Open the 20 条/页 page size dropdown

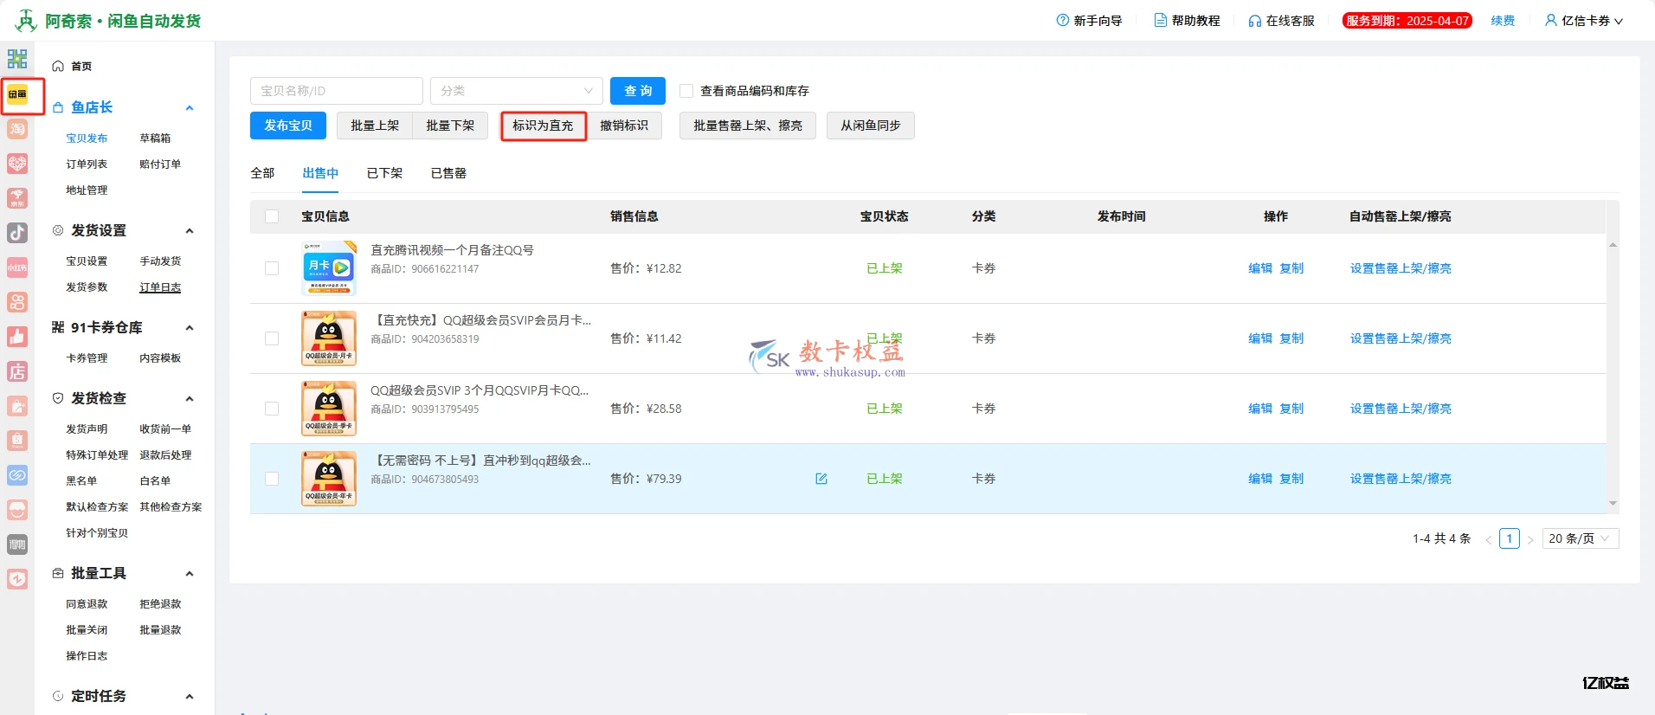[x=1581, y=538]
